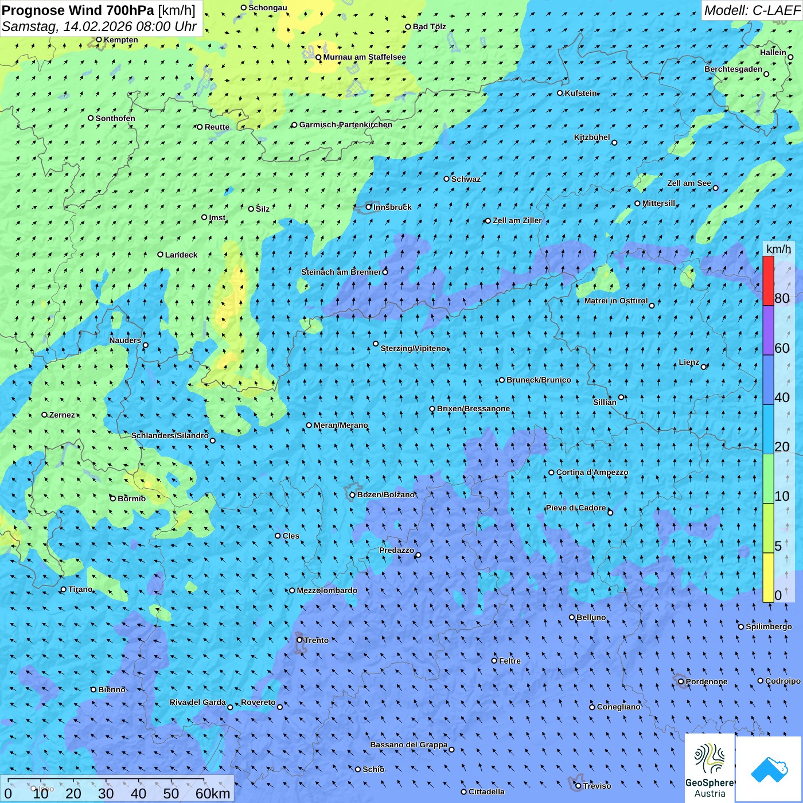Click the Bozen/Bolzano city marker
The height and width of the screenshot is (803, 803).
pos(352,495)
